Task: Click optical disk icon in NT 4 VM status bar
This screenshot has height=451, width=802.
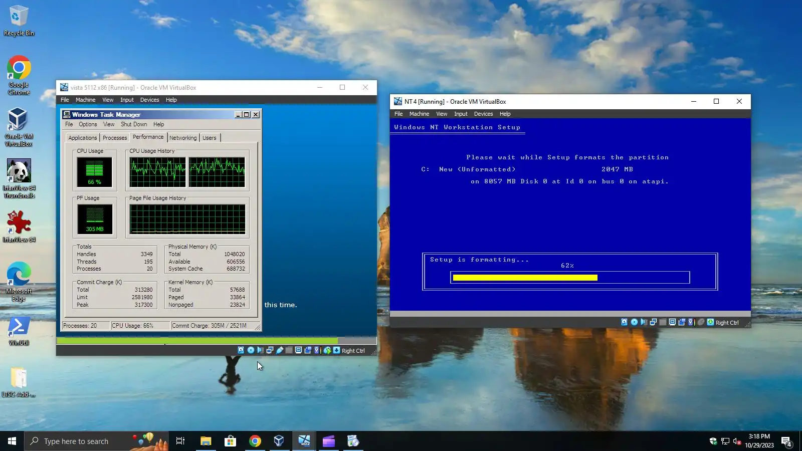Action: (634, 322)
